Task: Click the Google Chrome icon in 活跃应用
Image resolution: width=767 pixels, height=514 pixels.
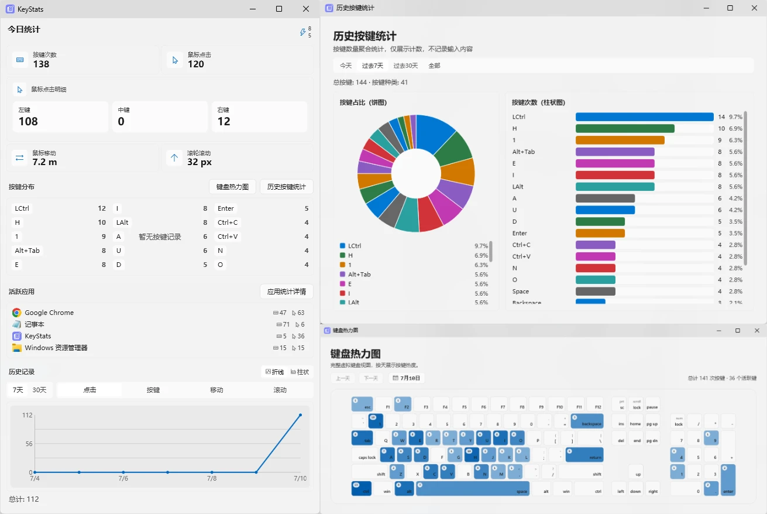Action: coord(16,313)
